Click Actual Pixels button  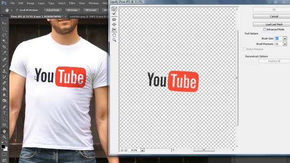click(53, 10)
